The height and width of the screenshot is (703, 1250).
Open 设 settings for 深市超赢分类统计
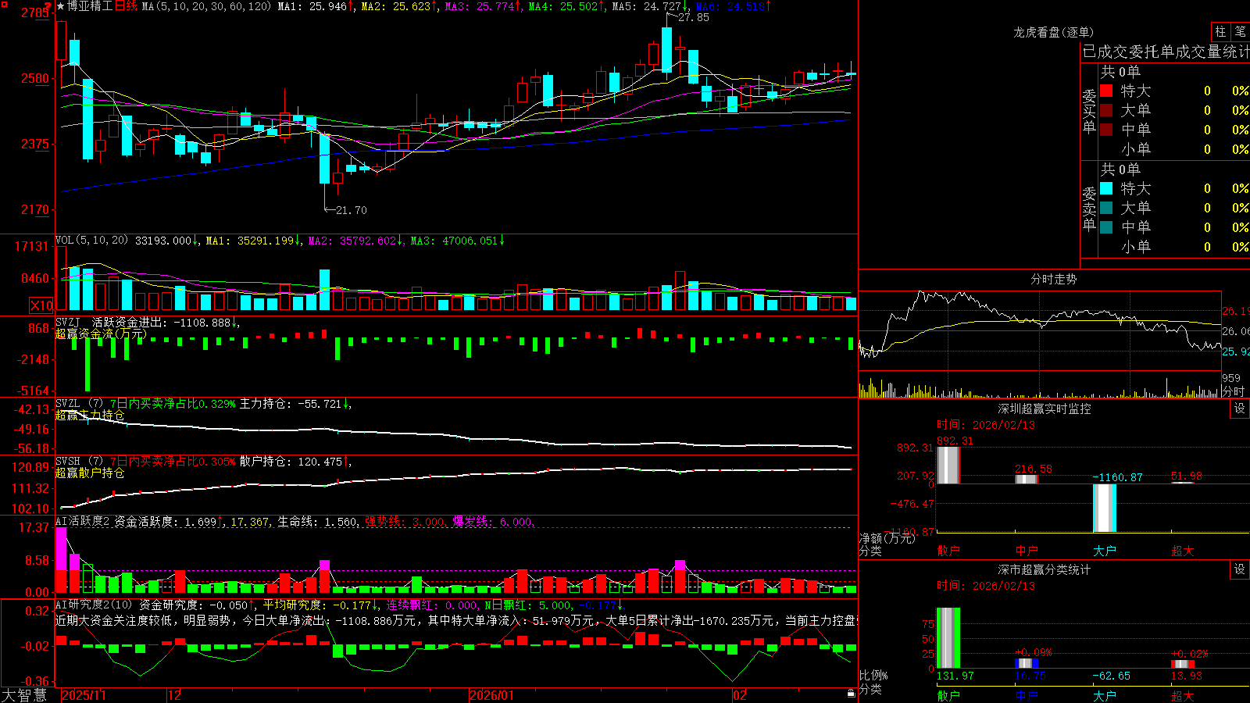click(x=1240, y=569)
